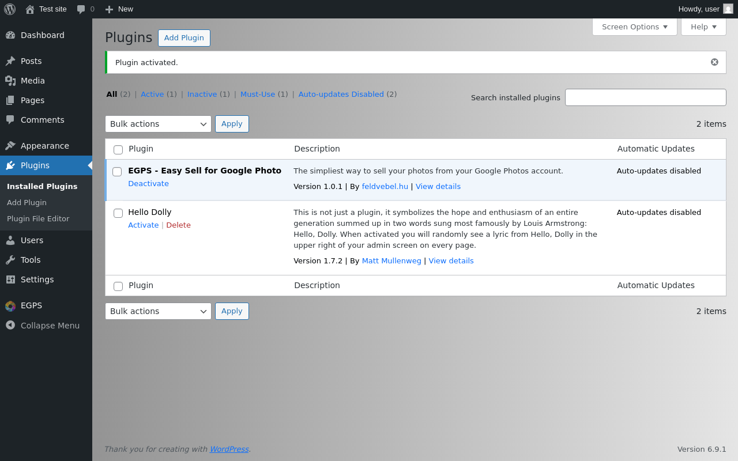Click the EGPS colorful logo icon

pos(10,305)
